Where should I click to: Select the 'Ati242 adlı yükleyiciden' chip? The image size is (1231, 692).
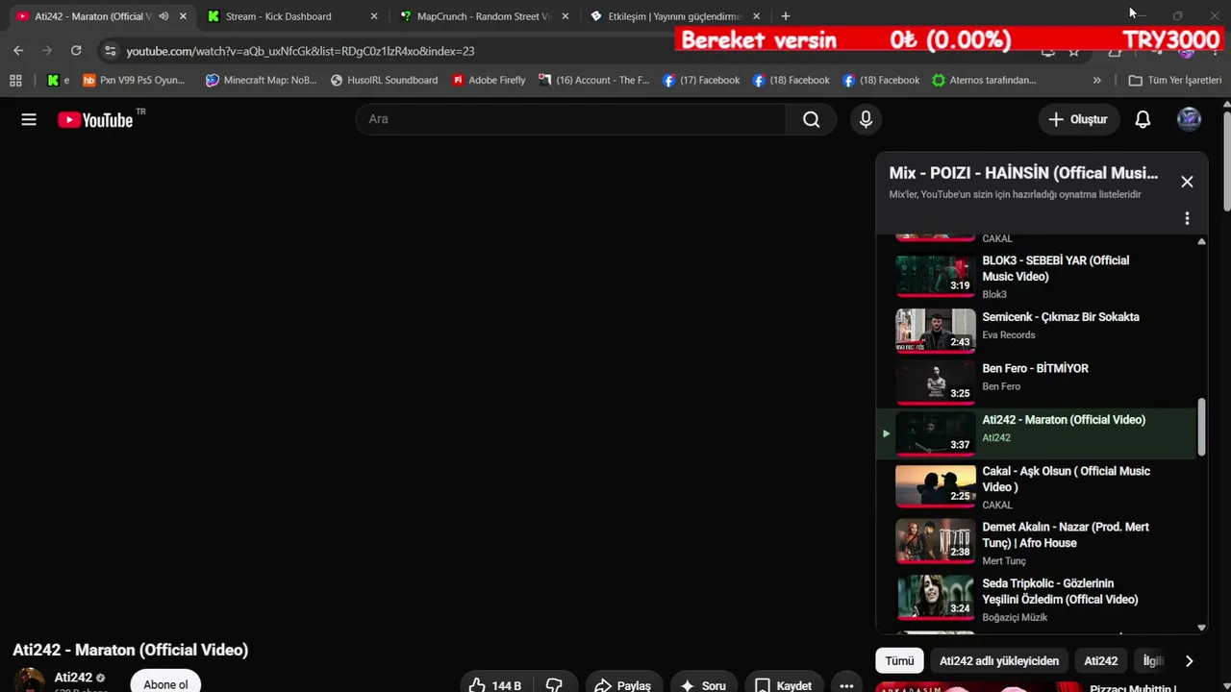[999, 661]
